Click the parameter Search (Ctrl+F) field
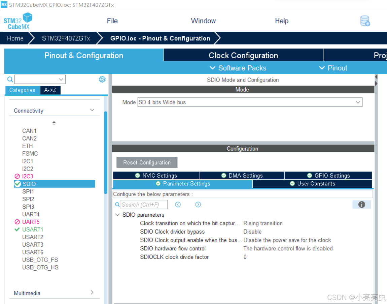This screenshot has height=304, width=387. [144, 205]
